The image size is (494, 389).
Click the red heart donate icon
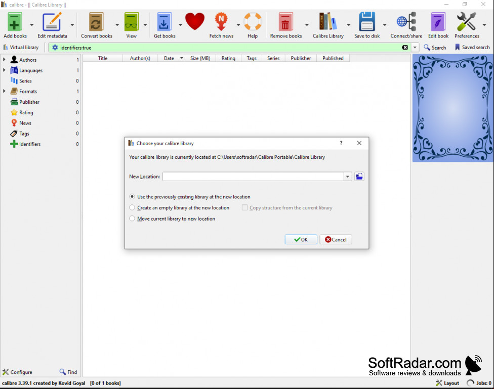195,21
